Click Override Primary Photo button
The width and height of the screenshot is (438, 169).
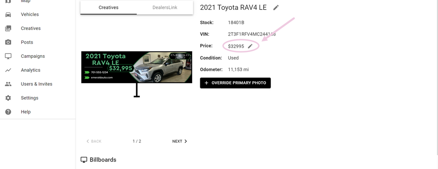click(235, 83)
